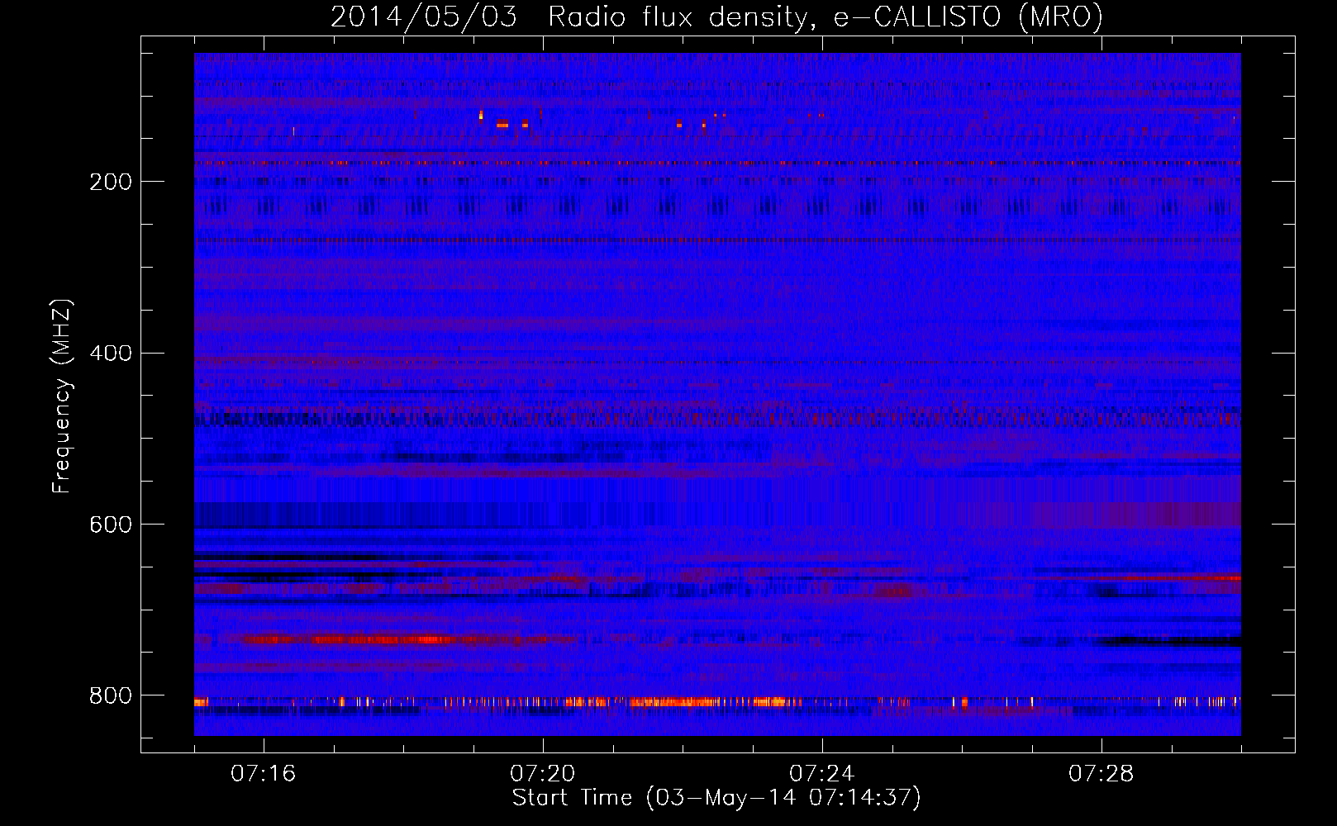Click the 07:16 time tick label
Screen dimensions: 1337x826
[264, 774]
